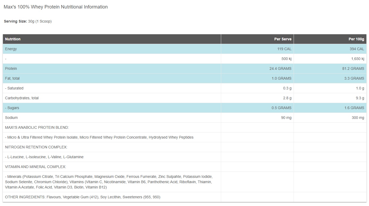Click the '9.3 g' carbohydrates value

(360, 98)
